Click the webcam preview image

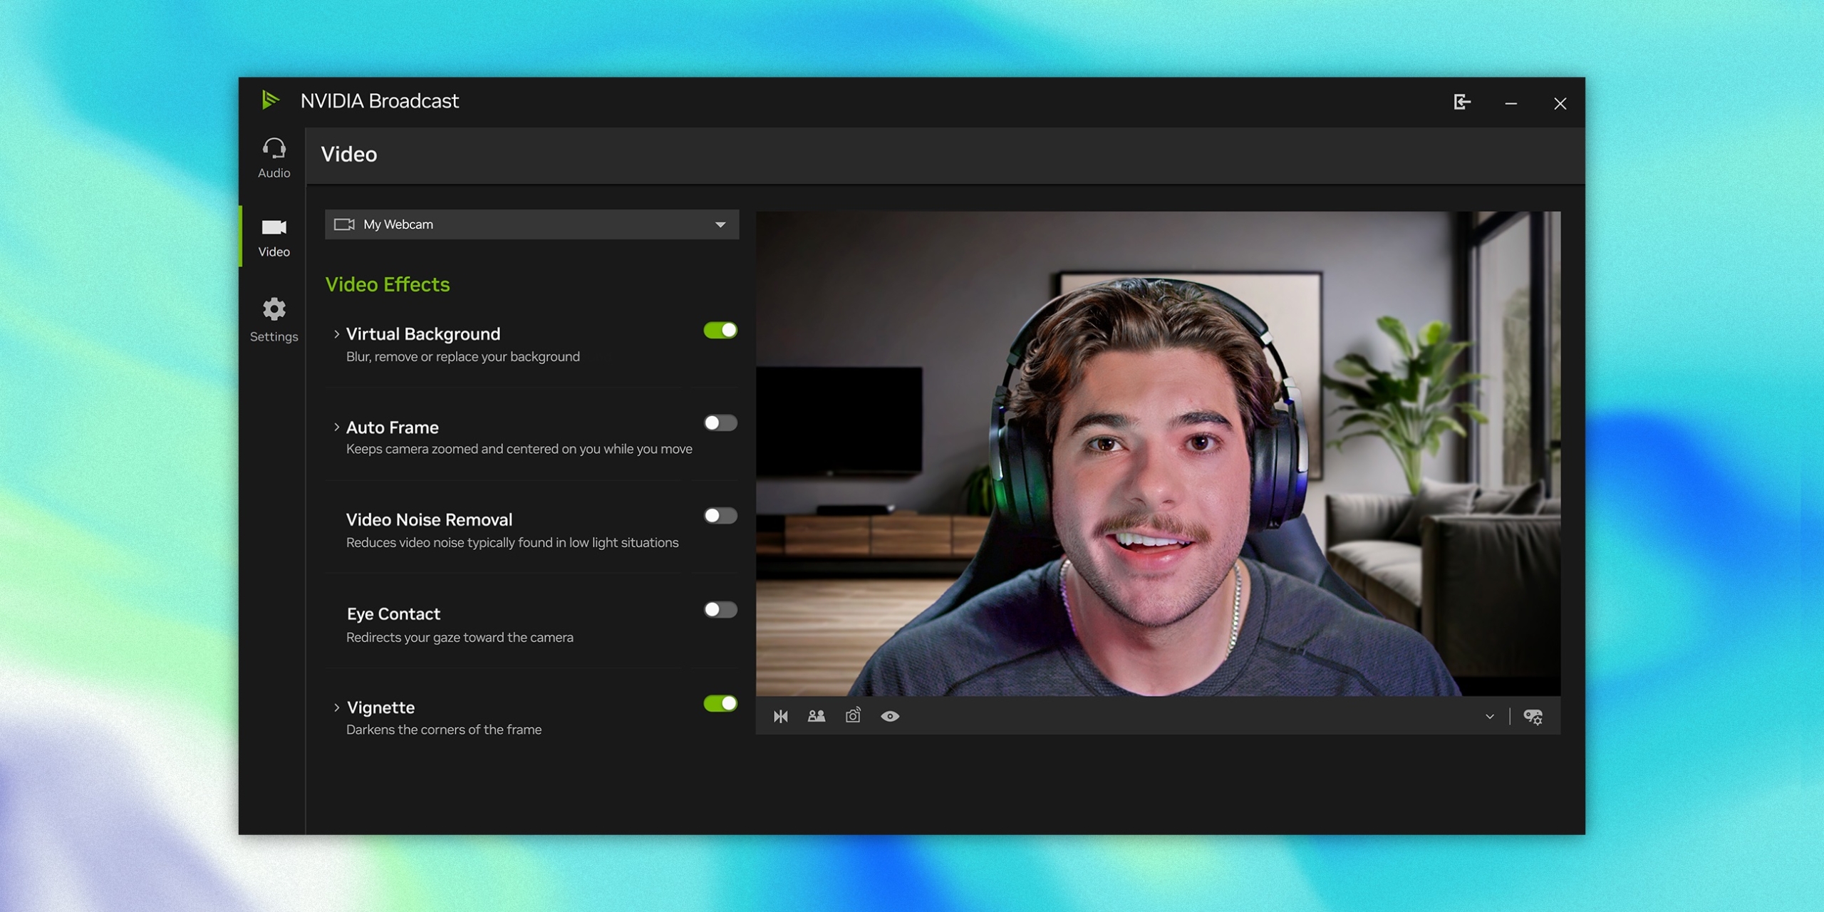(x=1158, y=453)
